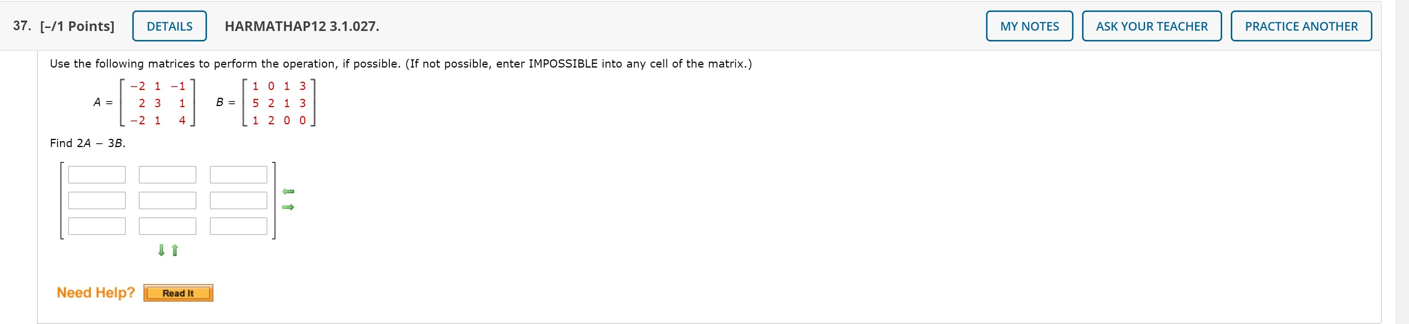
Task: Click the Need Help? label
Action: click(95, 292)
